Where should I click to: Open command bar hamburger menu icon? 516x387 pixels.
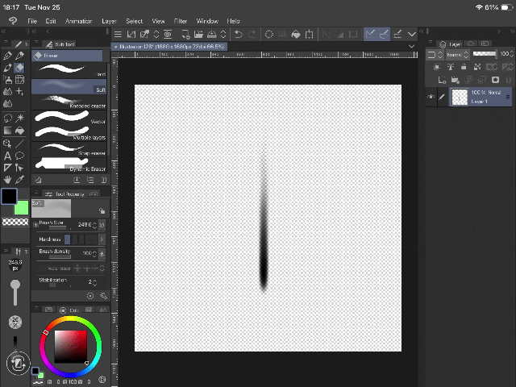tap(118, 34)
